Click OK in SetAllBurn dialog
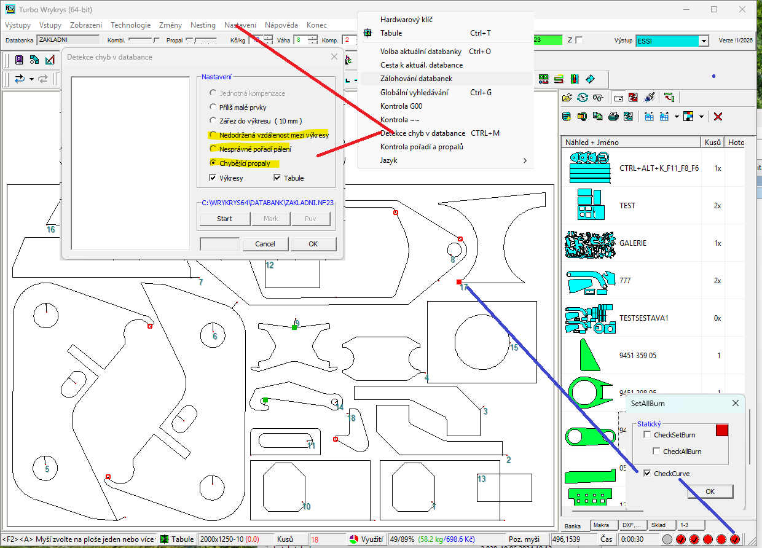This screenshot has height=548, width=762. coord(710,491)
